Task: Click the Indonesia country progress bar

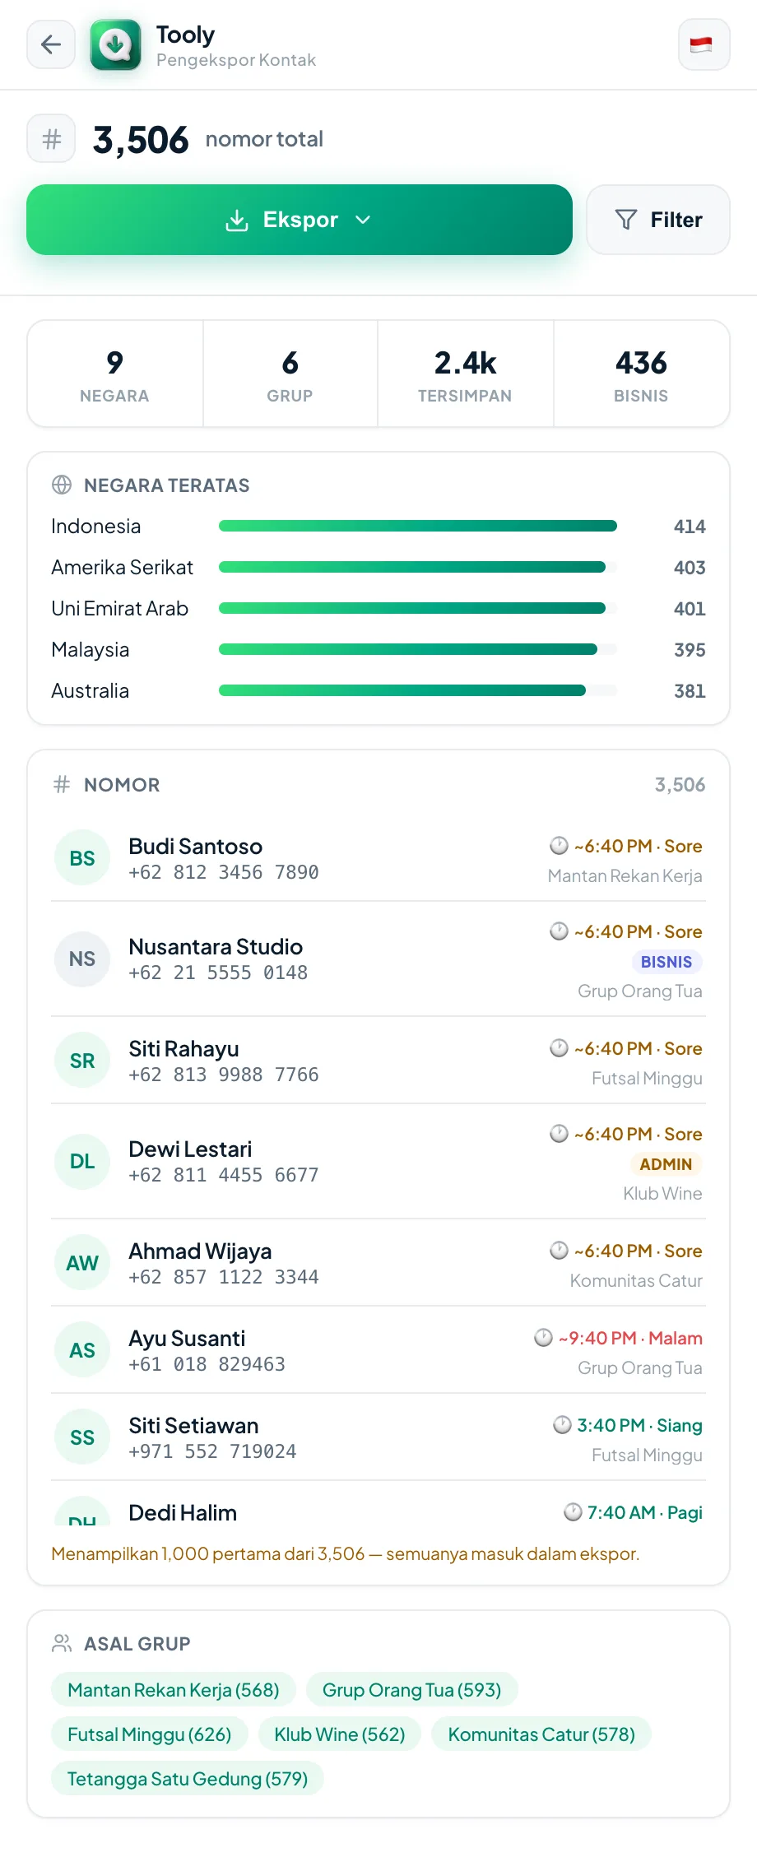Action: pyautogui.click(x=418, y=526)
